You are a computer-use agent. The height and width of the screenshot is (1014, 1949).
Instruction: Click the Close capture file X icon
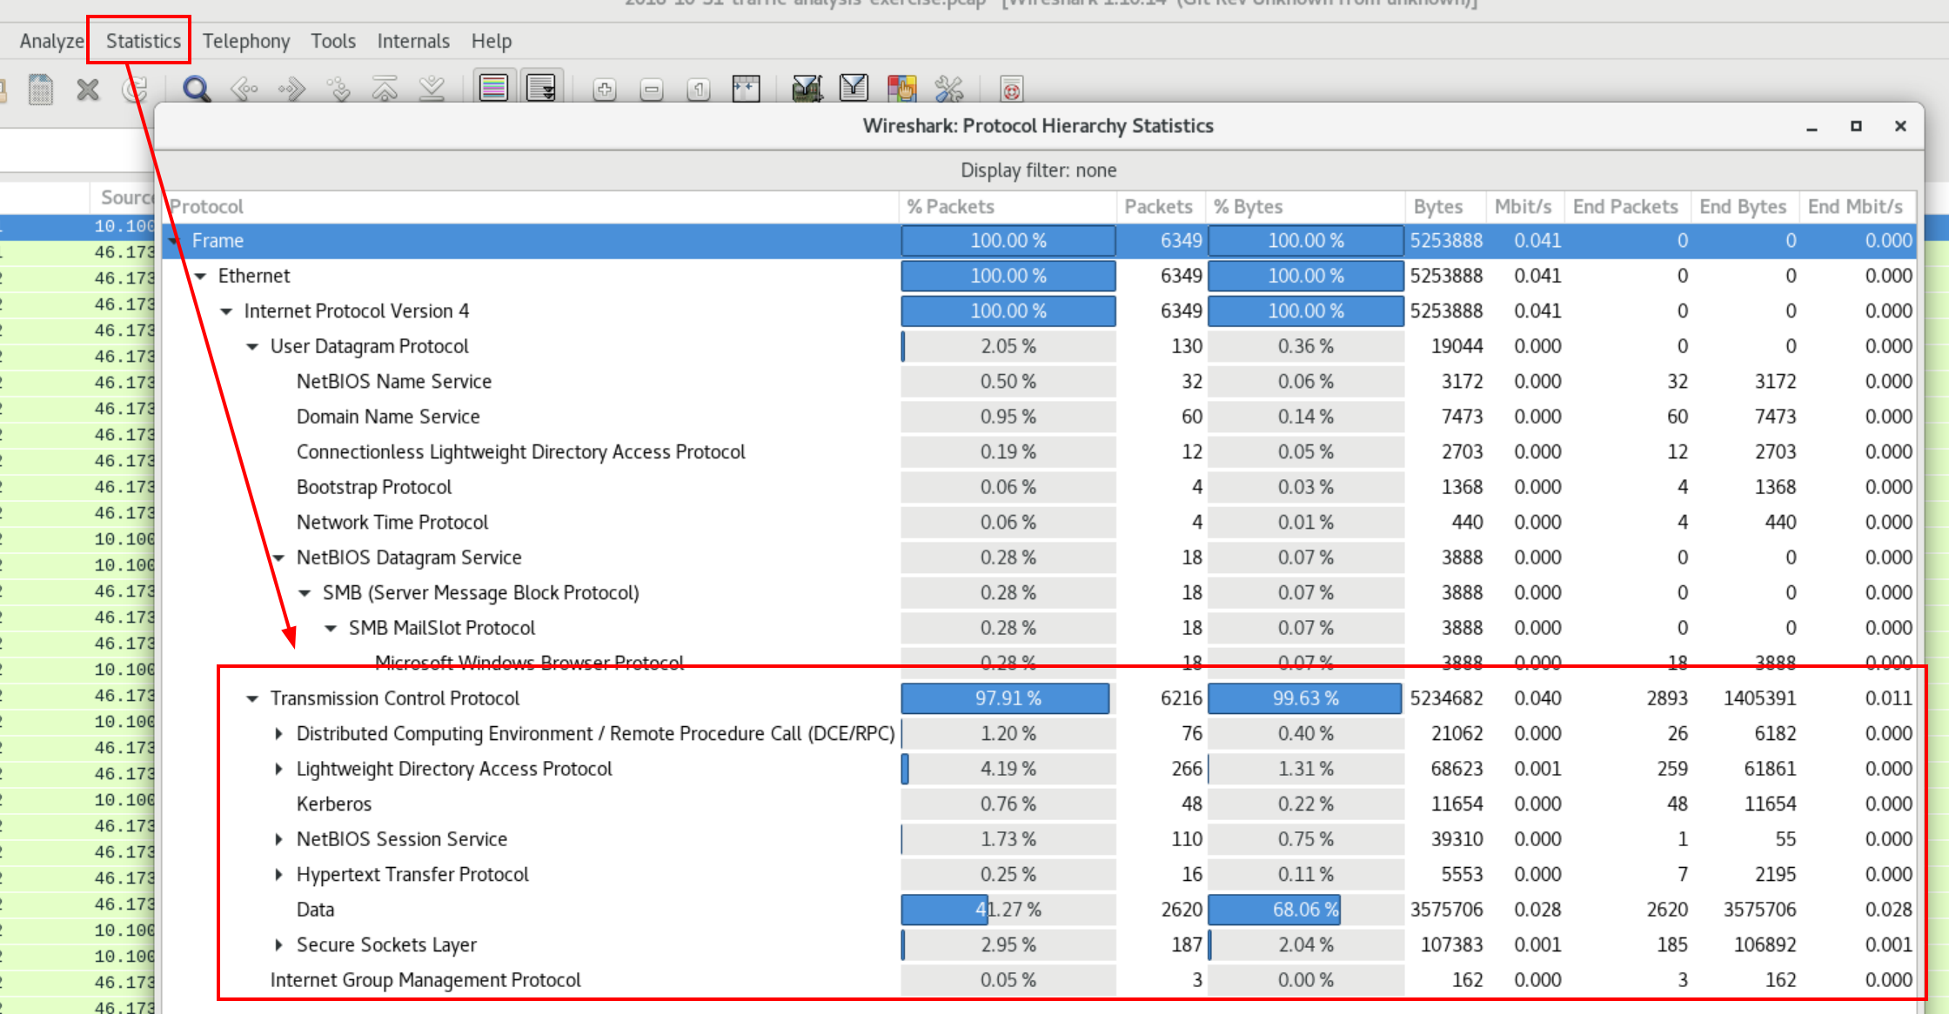click(x=88, y=89)
